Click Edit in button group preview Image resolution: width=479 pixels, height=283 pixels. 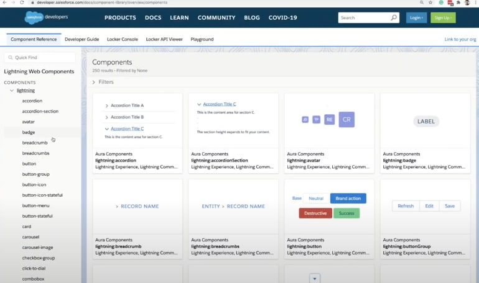[429, 206]
